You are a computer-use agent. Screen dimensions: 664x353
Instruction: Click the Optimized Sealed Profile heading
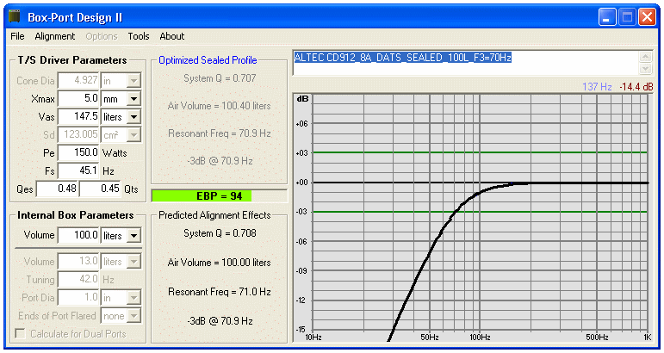[208, 60]
